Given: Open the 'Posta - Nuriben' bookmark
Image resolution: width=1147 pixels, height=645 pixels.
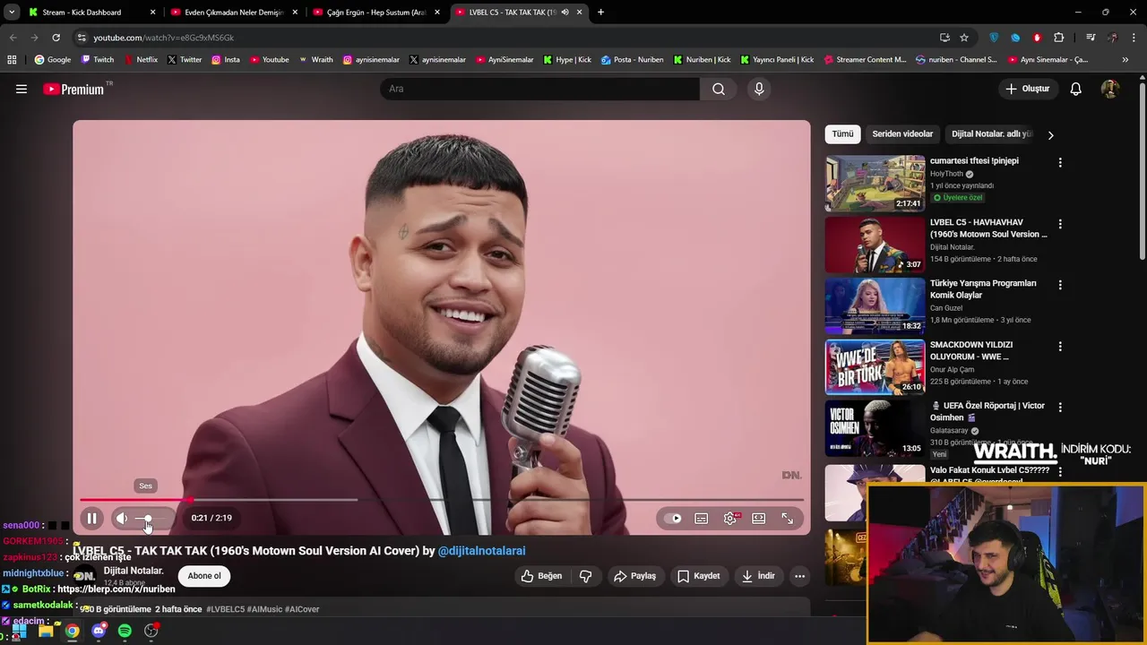Looking at the screenshot, I should [633, 60].
